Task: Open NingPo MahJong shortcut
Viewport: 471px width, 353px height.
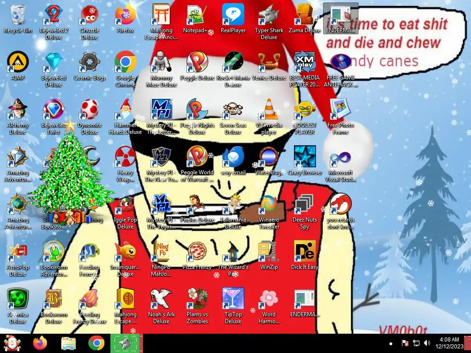Action: 161,259
